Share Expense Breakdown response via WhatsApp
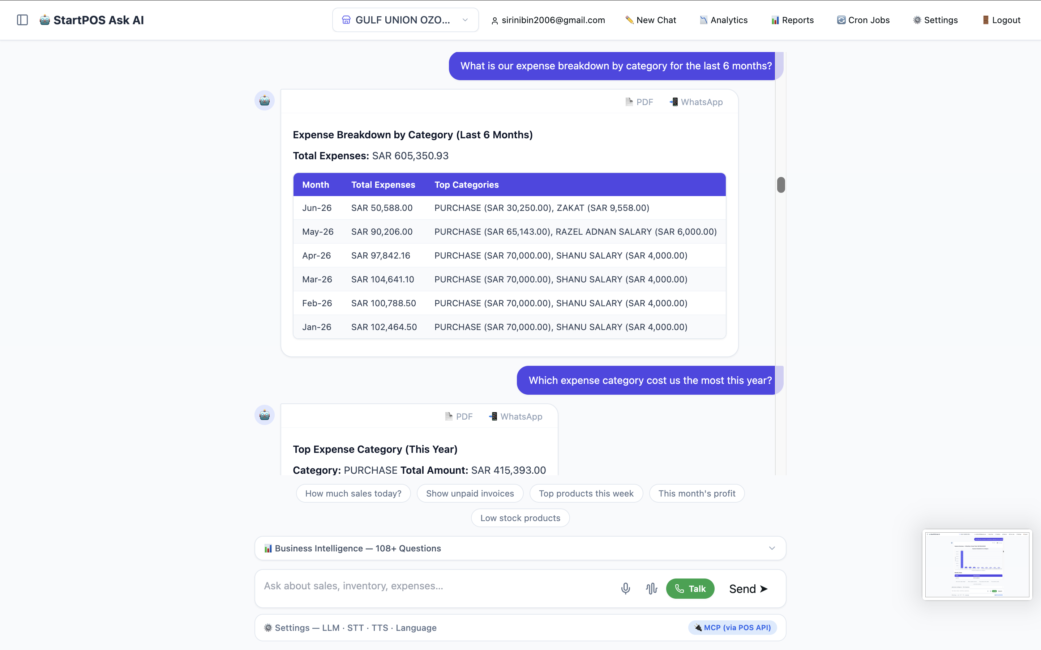The height and width of the screenshot is (650, 1041). click(x=696, y=102)
